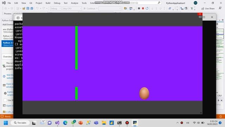Expand the arrow beside Continue
This screenshot has width=225, height=127.
tap(97, 8)
